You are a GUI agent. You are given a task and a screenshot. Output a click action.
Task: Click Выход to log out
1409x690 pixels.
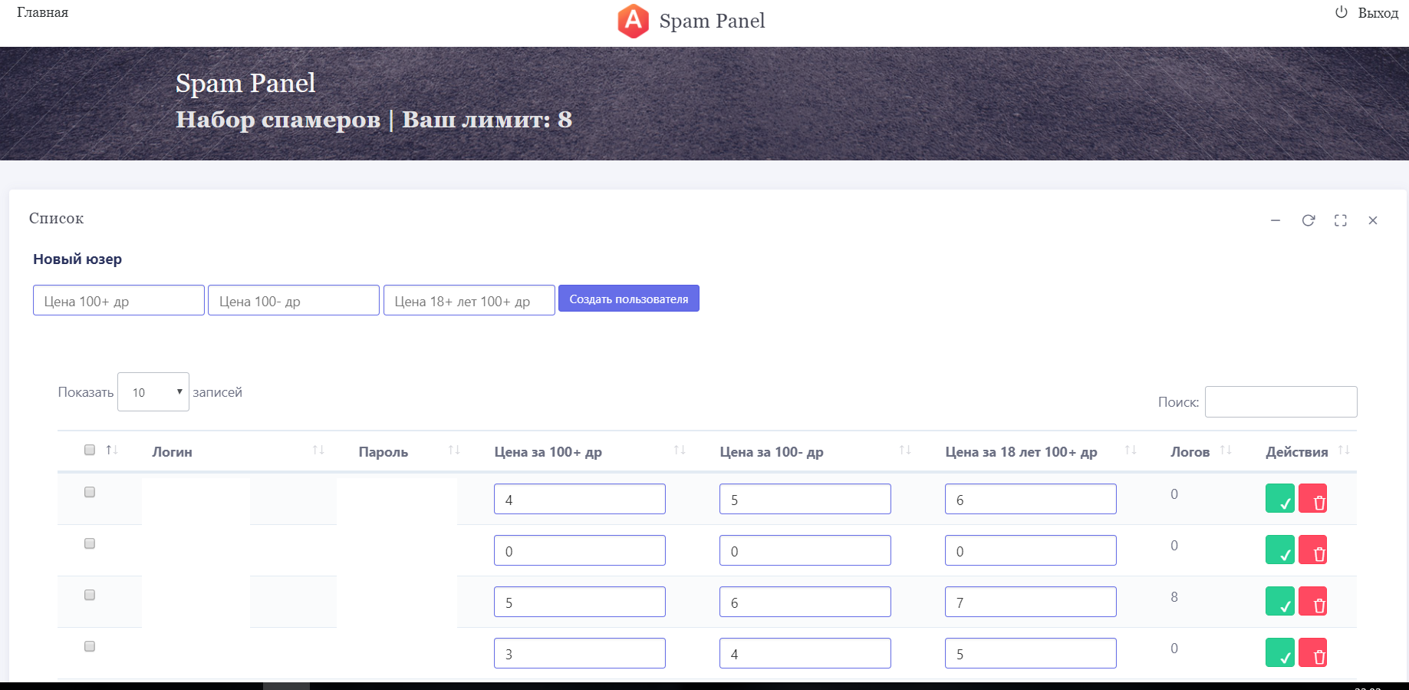tap(1378, 13)
